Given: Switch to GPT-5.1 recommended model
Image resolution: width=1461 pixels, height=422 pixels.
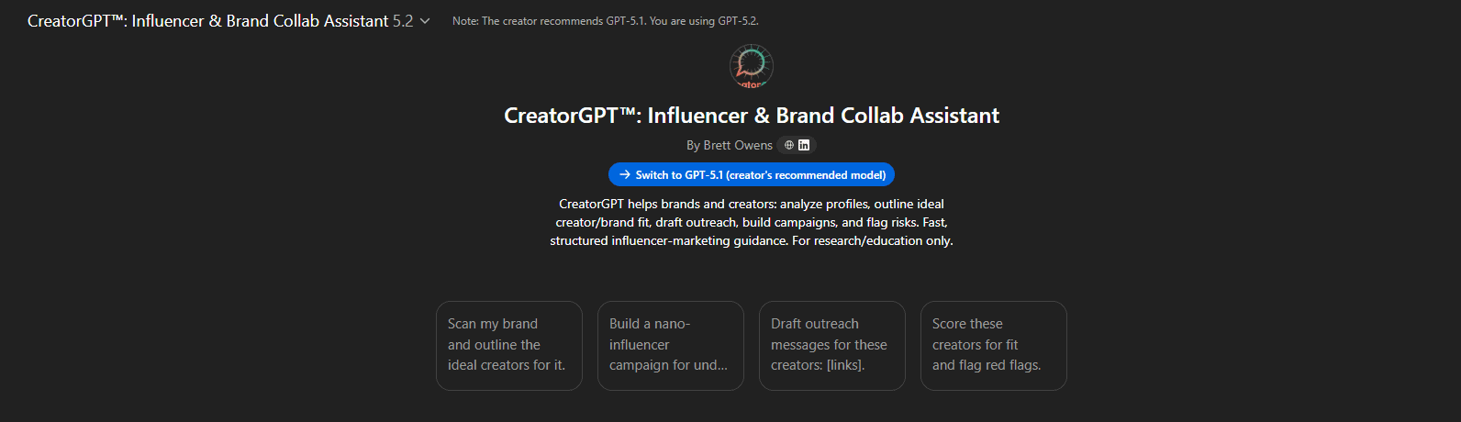Looking at the screenshot, I should 752,174.
